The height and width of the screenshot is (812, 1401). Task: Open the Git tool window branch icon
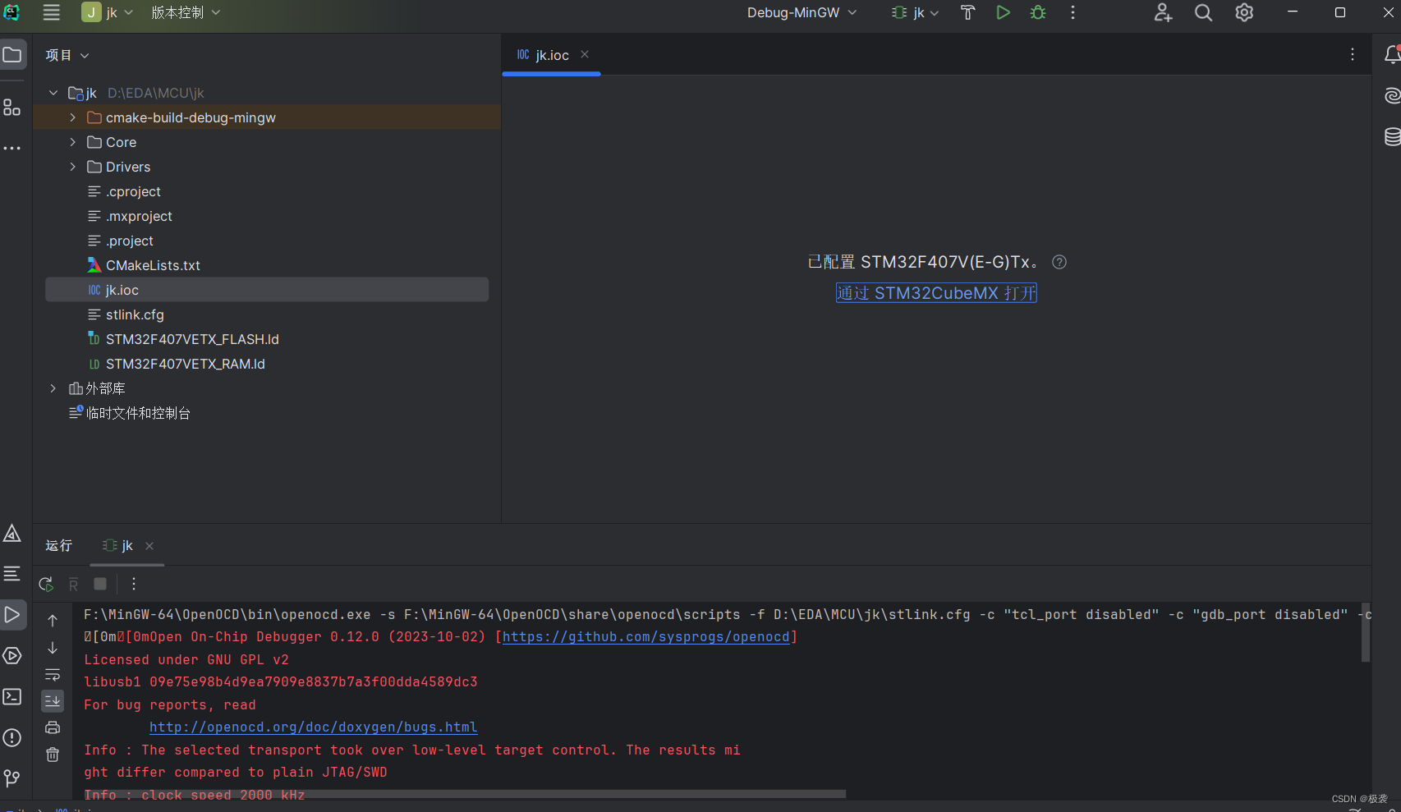(x=12, y=778)
